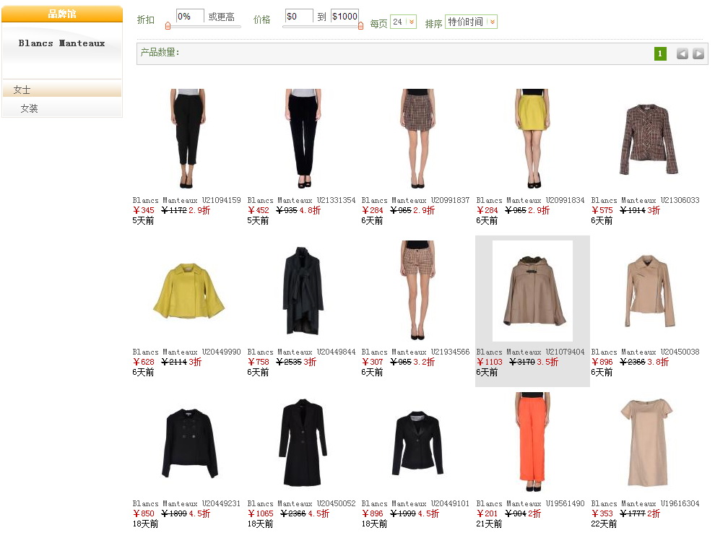The width and height of the screenshot is (715, 538).
Task: Open beige biker jacket U20450038 thumbnail
Action: click(649, 291)
